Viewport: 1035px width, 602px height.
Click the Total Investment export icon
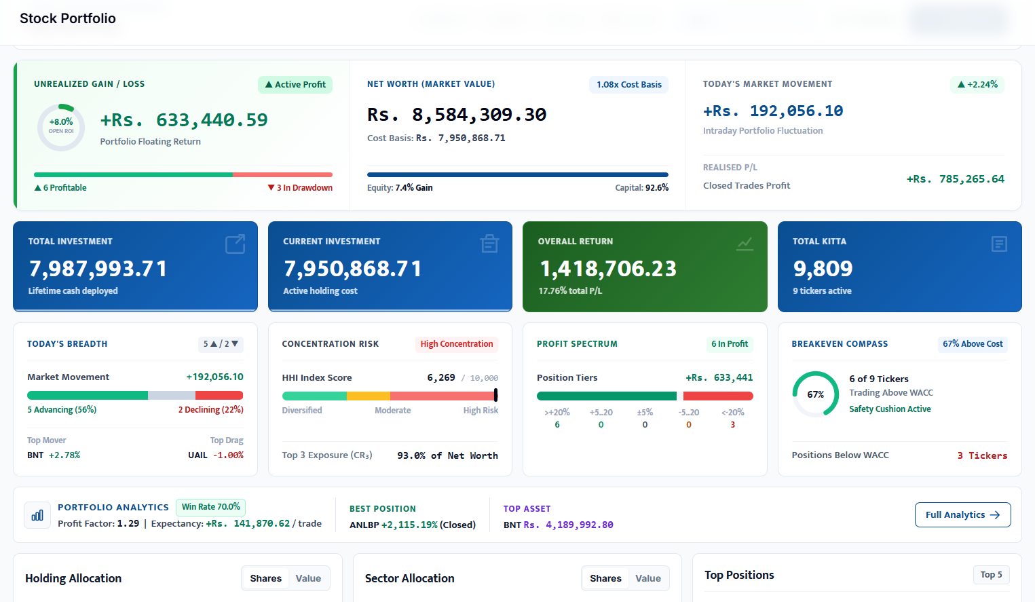[x=235, y=244]
